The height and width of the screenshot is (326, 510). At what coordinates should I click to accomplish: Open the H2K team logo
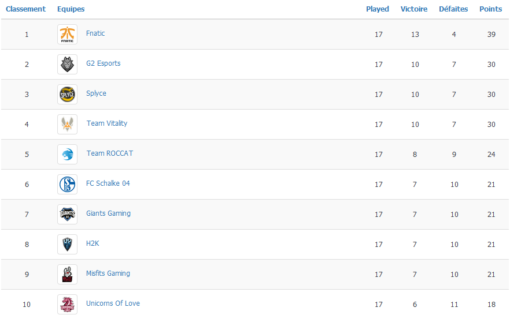click(67, 244)
